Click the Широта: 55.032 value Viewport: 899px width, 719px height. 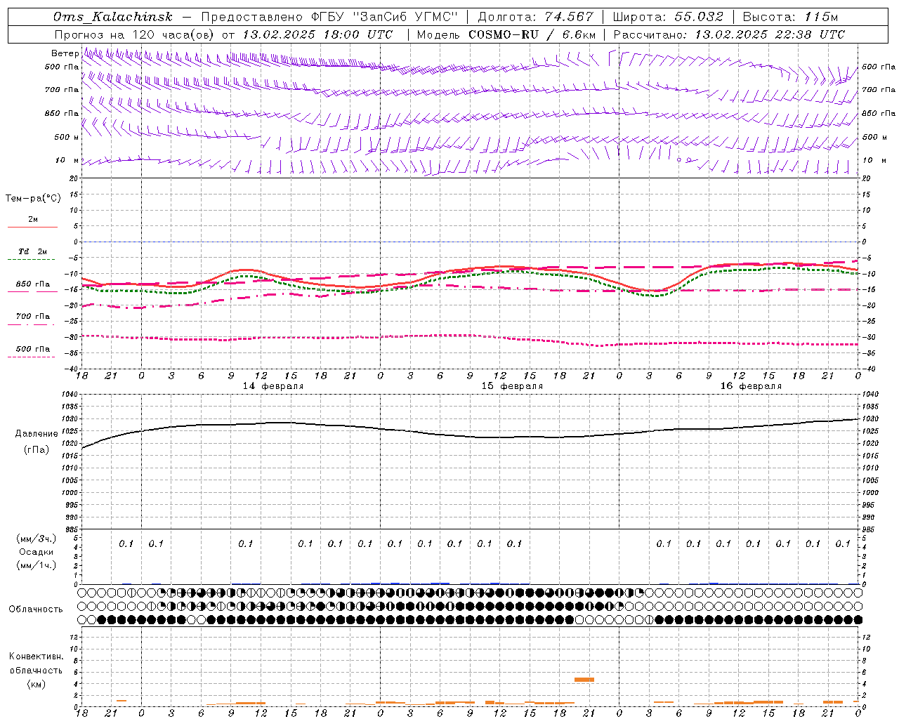(x=668, y=17)
